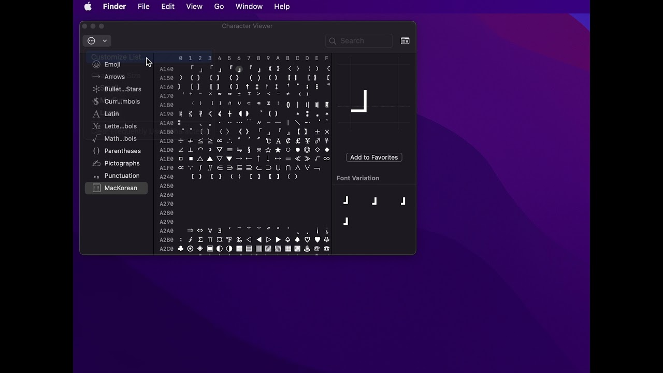
Task: Pick the division sign ÷ in row A1C0
Action: click(x=181, y=141)
